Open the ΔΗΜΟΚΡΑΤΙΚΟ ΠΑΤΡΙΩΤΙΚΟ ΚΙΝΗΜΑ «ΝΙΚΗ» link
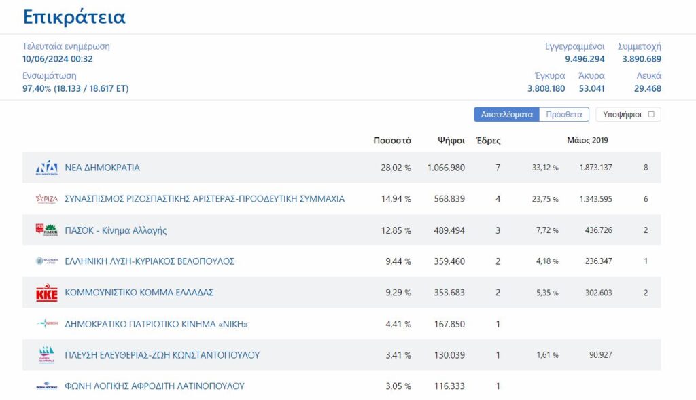Image resolution: width=696 pixels, height=400 pixels. 156,324
